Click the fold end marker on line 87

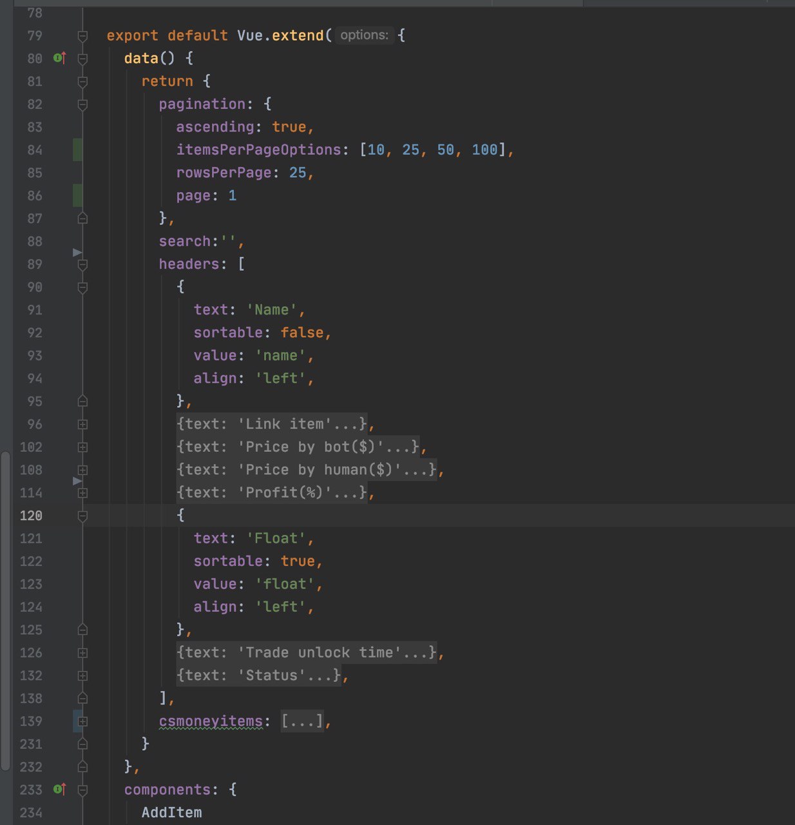coord(82,218)
